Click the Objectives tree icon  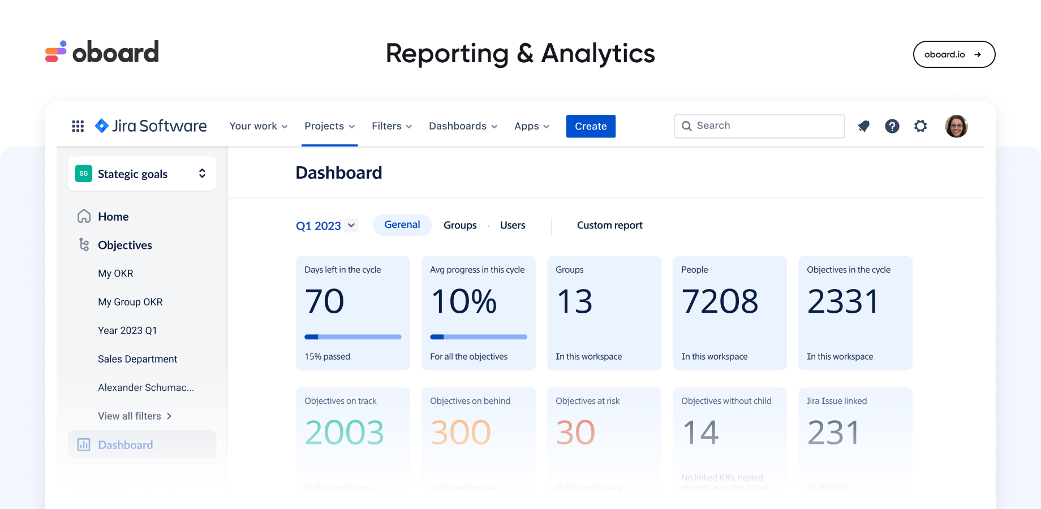[x=84, y=244]
